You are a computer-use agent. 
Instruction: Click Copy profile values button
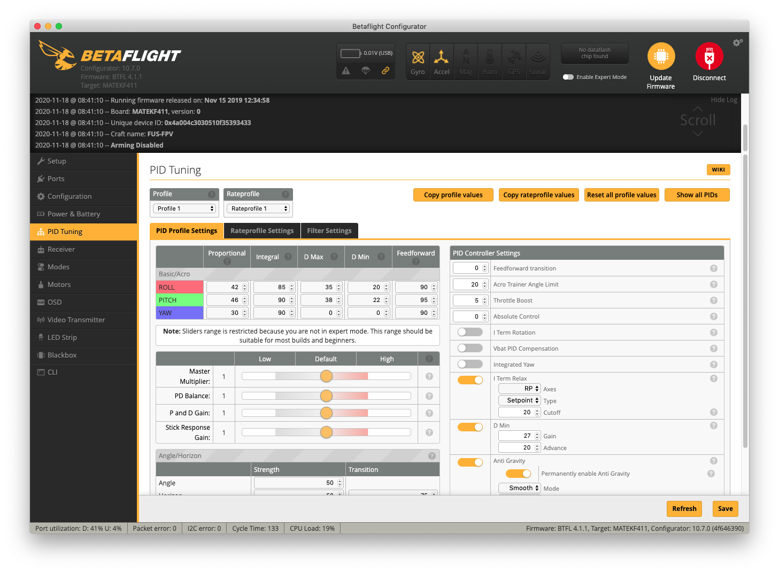(x=453, y=195)
